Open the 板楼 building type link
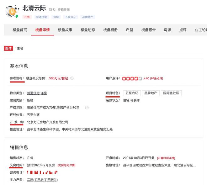The height and width of the screenshot is (185, 207). point(30,100)
